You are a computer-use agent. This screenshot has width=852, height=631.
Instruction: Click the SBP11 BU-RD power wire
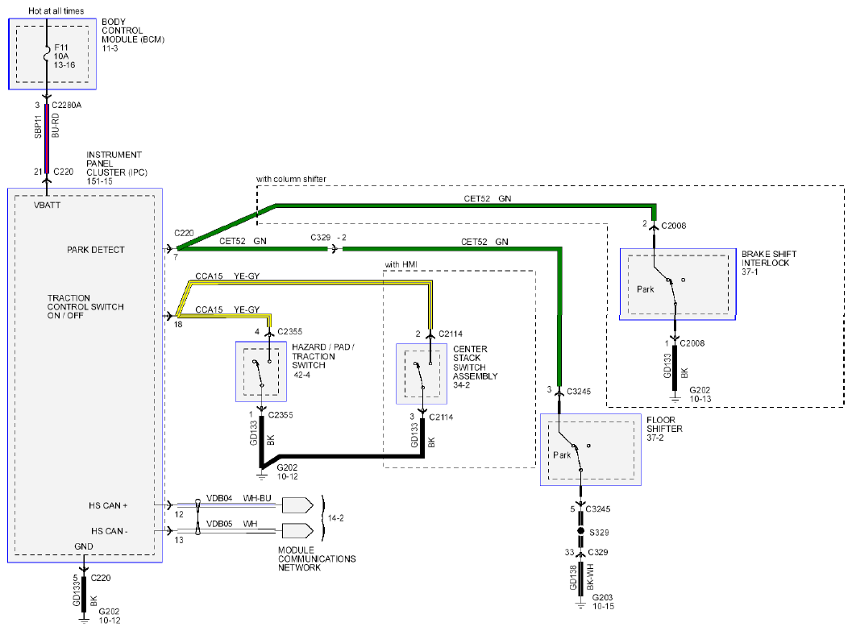click(47, 139)
